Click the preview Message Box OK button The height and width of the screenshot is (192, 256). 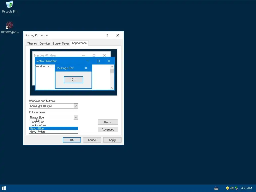(x=73, y=80)
